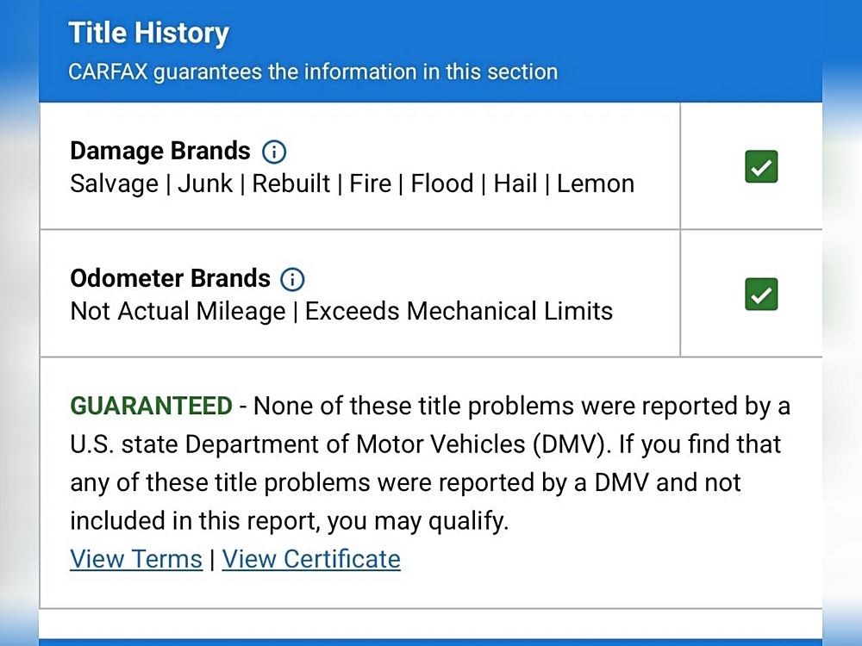The height and width of the screenshot is (646, 862).
Task: Select the Damage Brands row label
Action: (x=160, y=152)
